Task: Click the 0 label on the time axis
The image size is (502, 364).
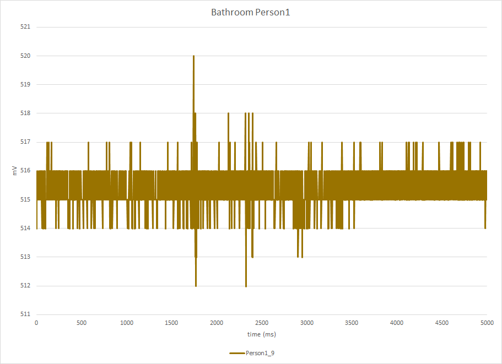Action: [x=36, y=323]
